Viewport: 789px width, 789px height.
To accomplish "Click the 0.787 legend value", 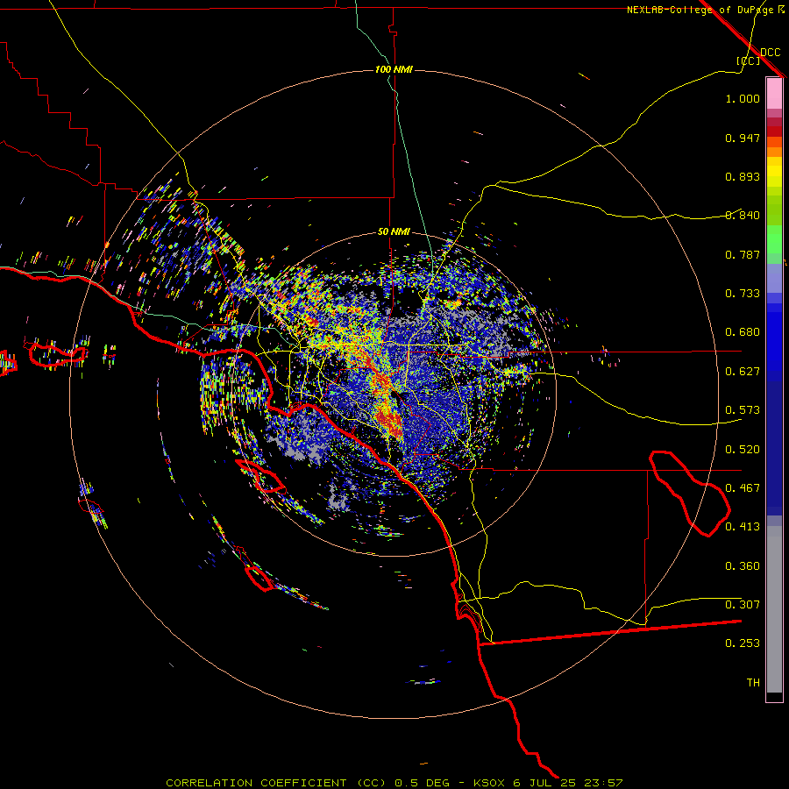I will point(743,254).
